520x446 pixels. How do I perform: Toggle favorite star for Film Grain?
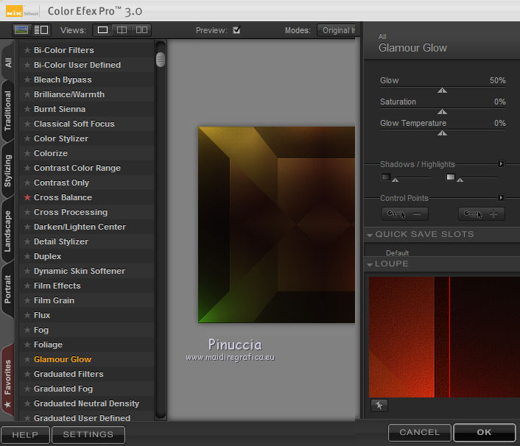click(x=27, y=300)
